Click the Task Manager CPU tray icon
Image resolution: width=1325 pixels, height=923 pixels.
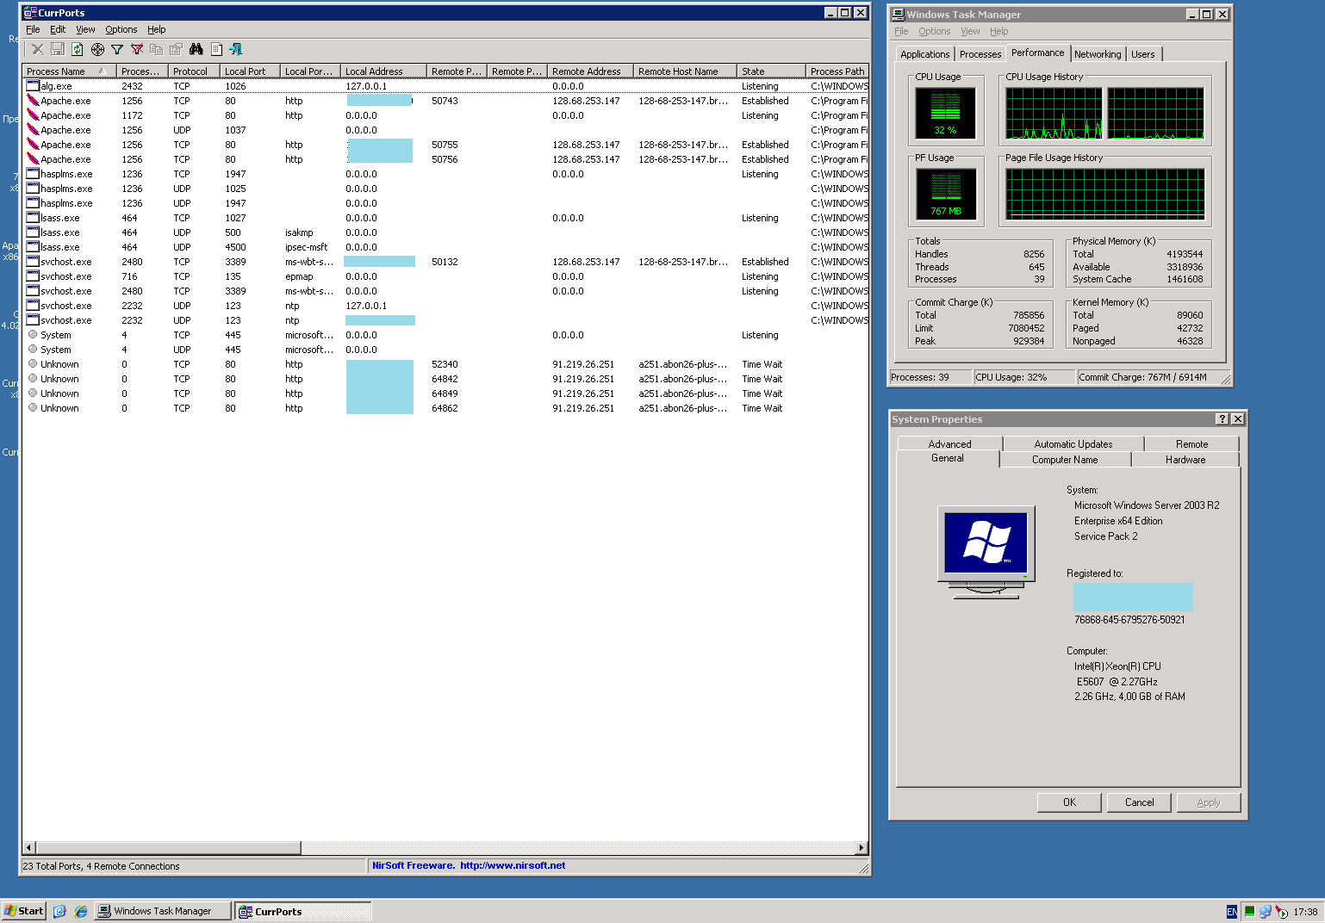point(1249,911)
